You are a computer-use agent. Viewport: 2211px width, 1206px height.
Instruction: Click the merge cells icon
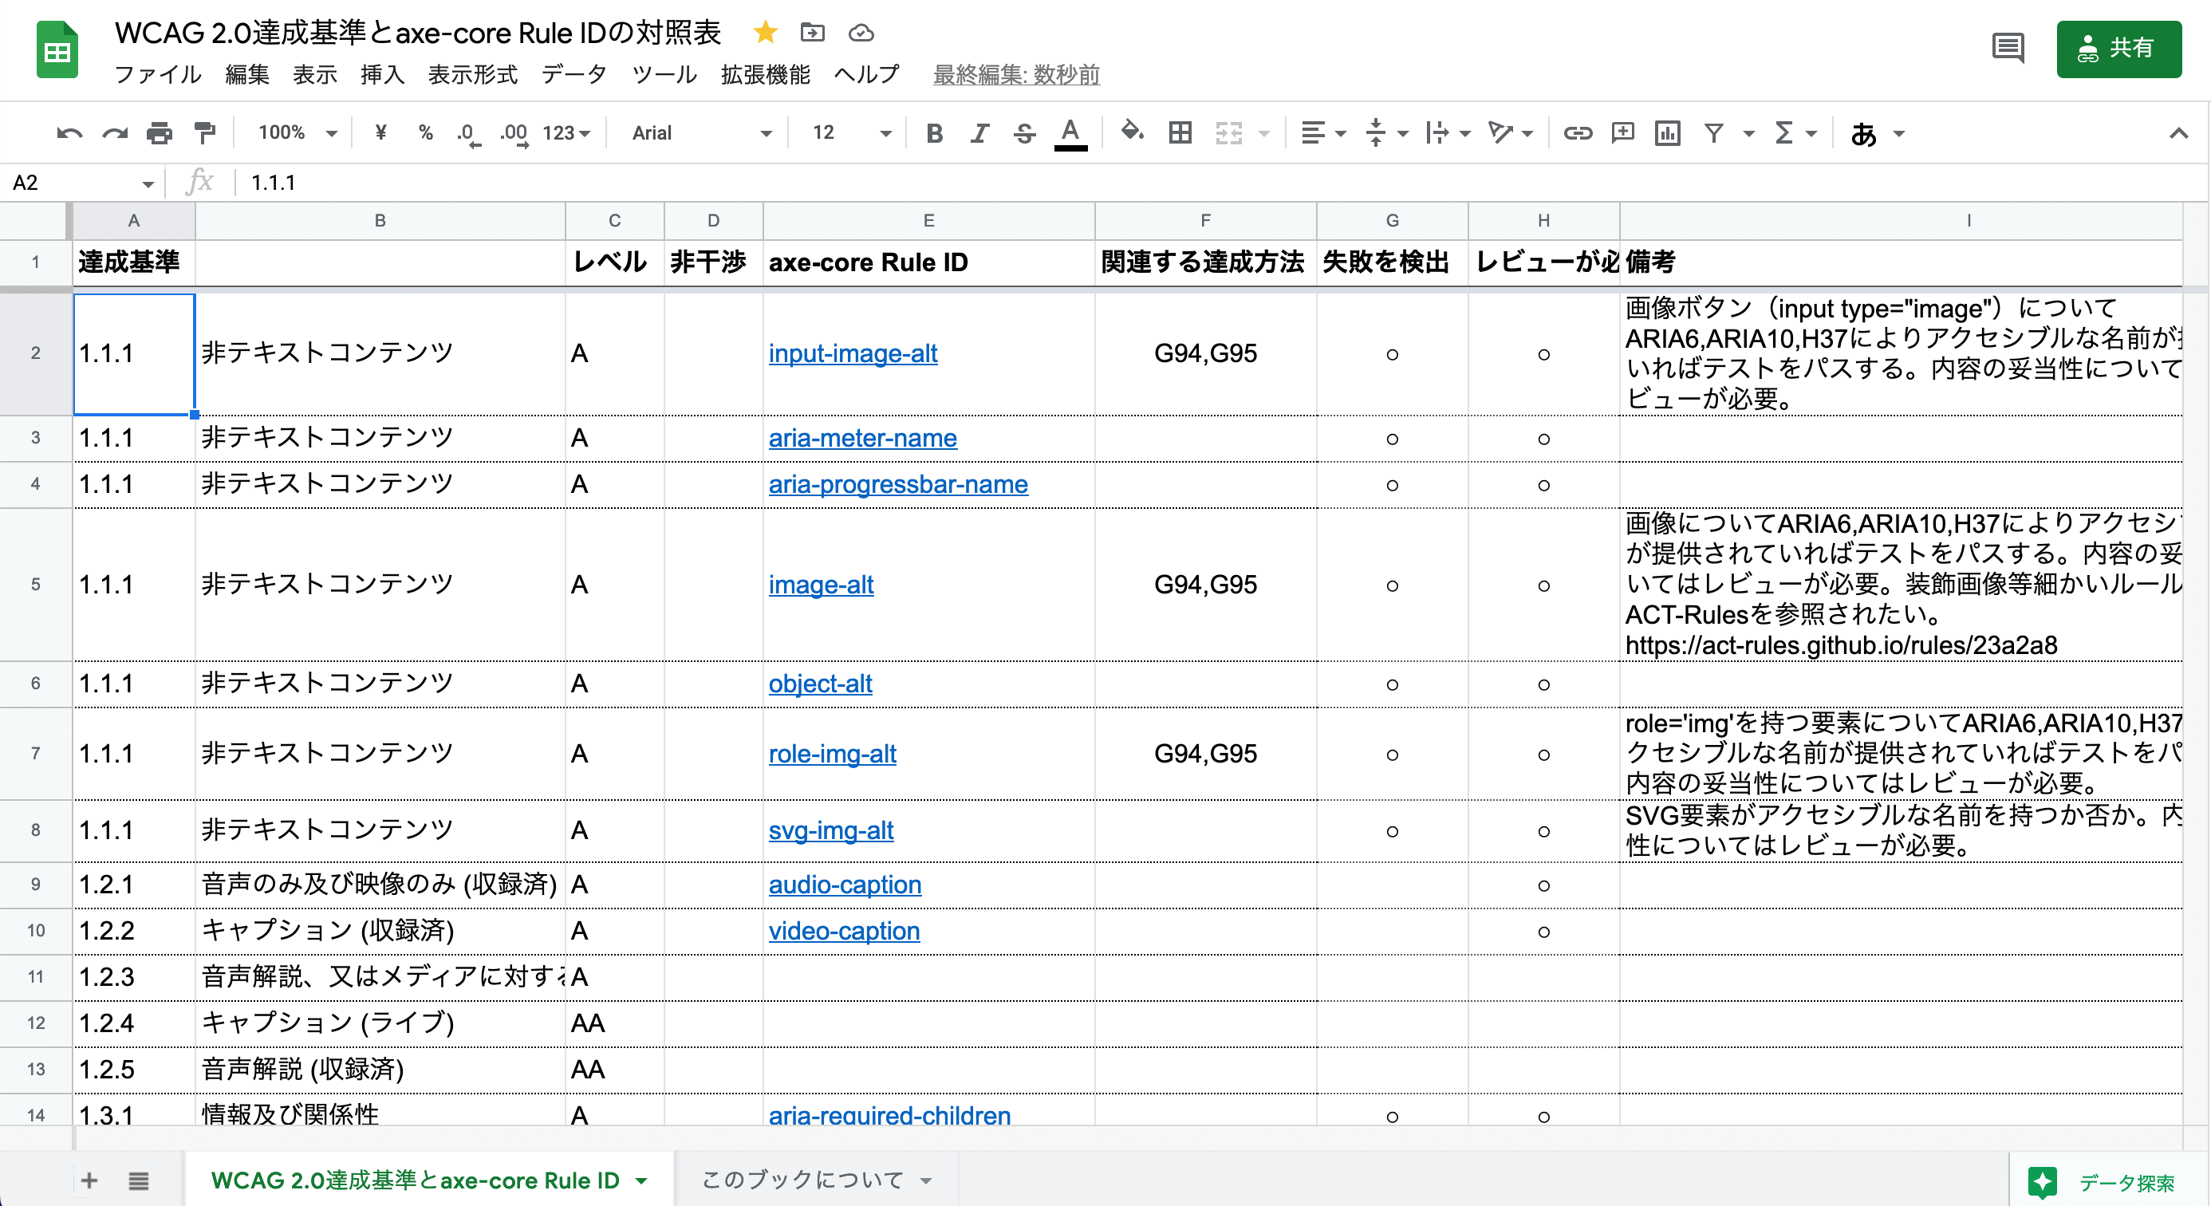click(x=1229, y=132)
